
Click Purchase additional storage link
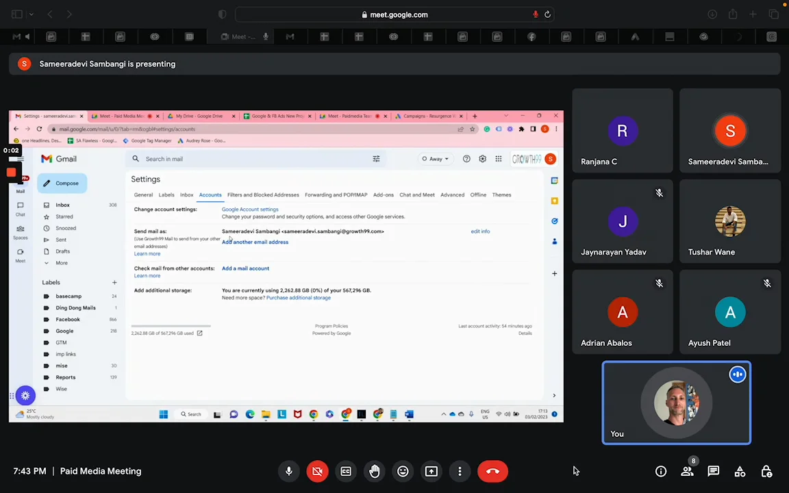coord(299,298)
